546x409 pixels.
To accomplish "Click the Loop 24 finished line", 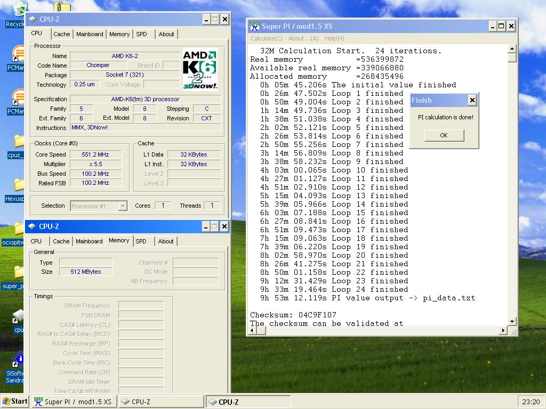I will point(334,289).
